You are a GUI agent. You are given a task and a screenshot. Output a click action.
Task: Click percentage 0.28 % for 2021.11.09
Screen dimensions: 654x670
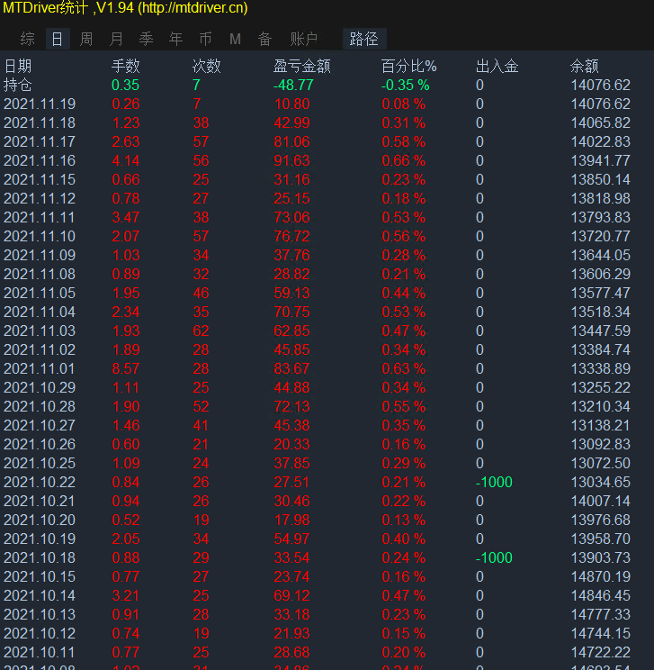[403, 255]
